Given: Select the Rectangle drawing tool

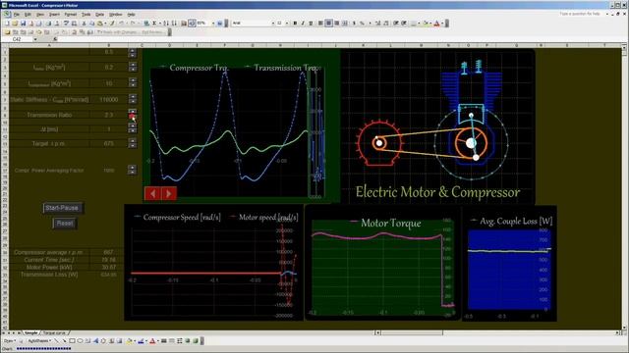Looking at the screenshot, I should click(x=72, y=340).
